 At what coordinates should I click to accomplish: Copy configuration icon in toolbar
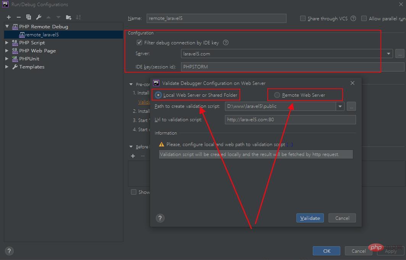[29, 17]
